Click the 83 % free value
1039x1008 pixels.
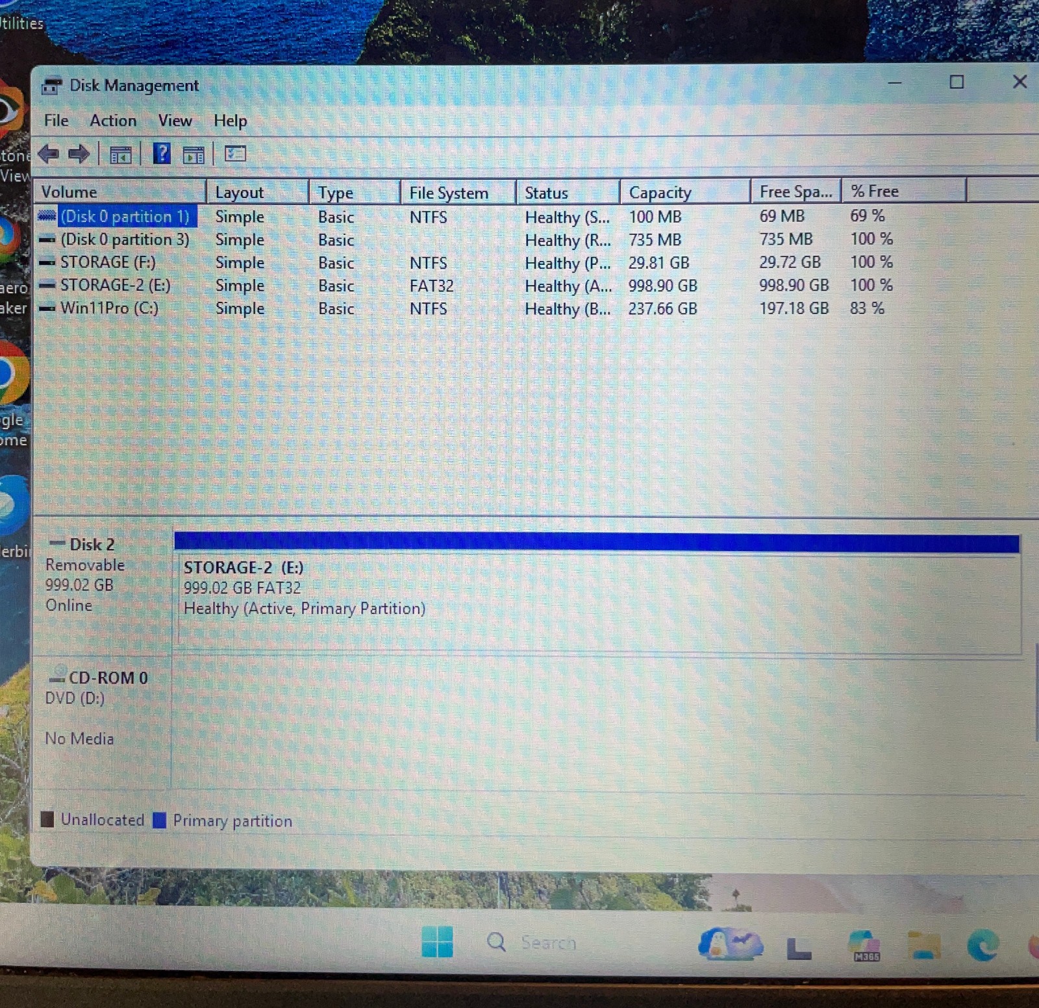point(867,308)
